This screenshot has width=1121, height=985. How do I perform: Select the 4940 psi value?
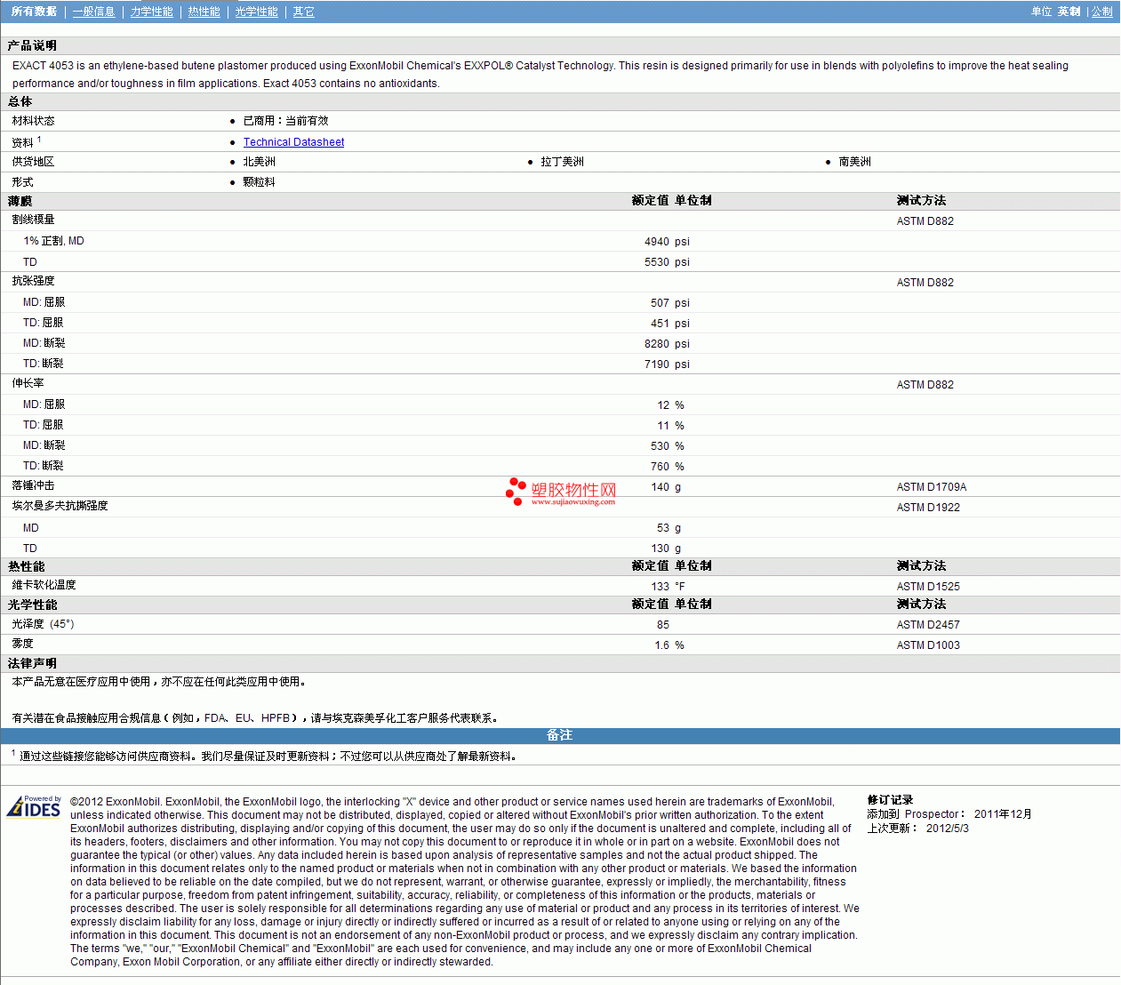pyautogui.click(x=667, y=242)
